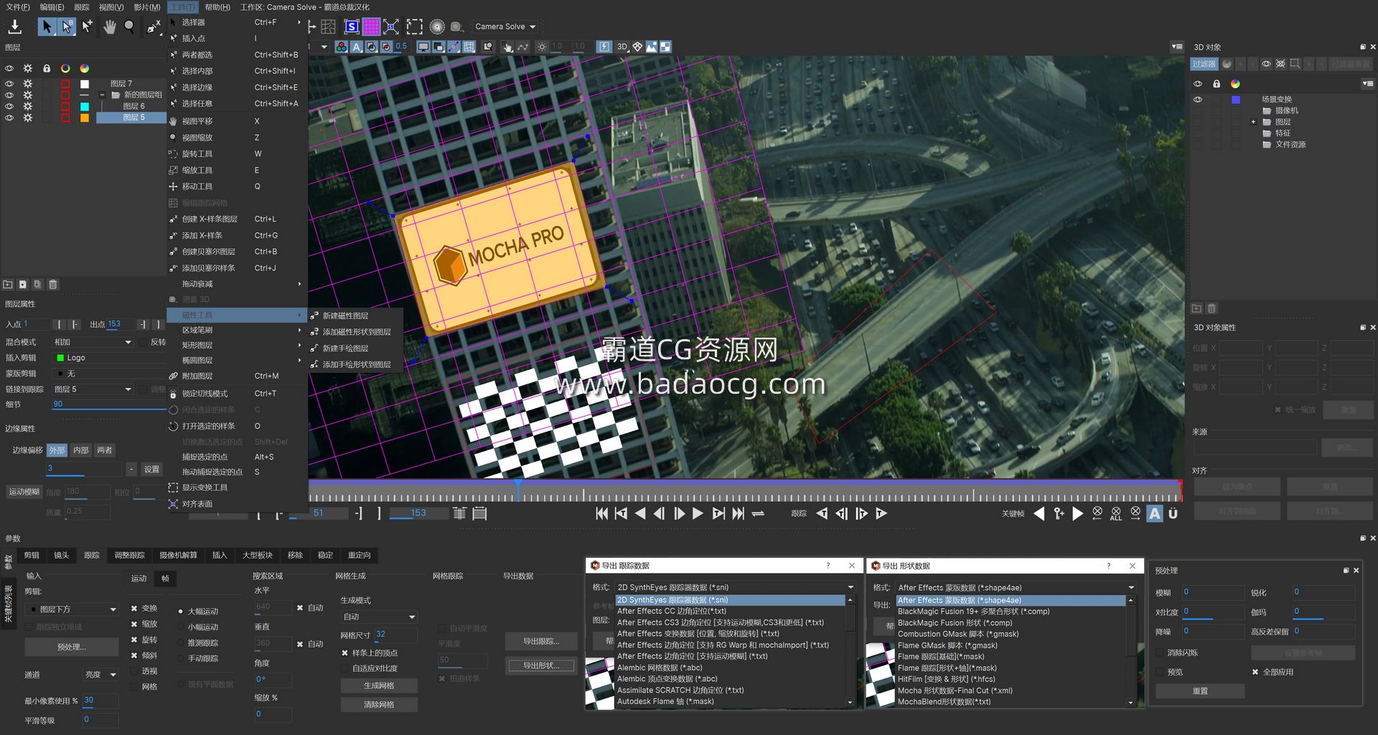Enable the 自适应对比度 checkbox
Image resolution: width=1378 pixels, height=735 pixels.
click(344, 668)
